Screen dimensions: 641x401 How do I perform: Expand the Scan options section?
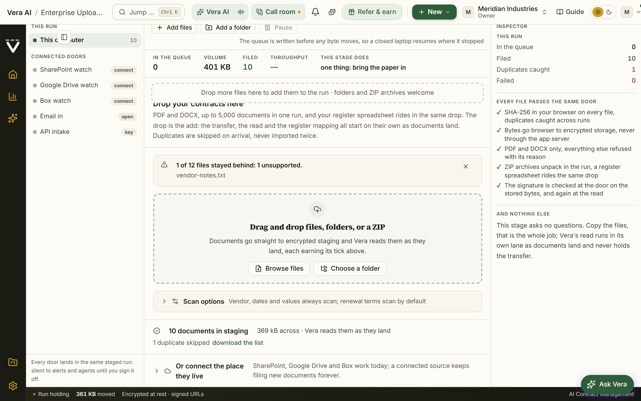(317, 301)
